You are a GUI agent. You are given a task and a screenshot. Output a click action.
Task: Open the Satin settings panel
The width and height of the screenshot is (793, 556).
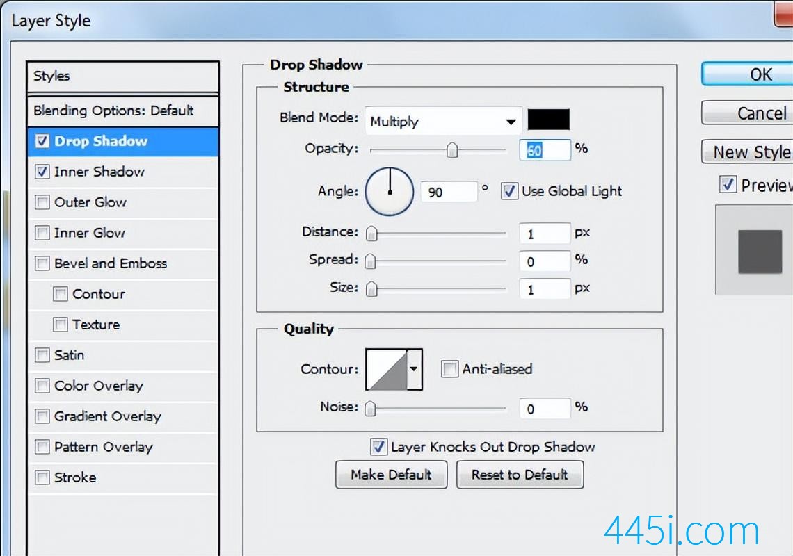(69, 355)
